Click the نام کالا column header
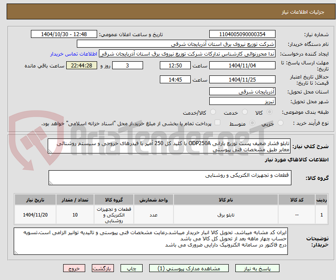The image size is (336, 280). tap(226, 200)
